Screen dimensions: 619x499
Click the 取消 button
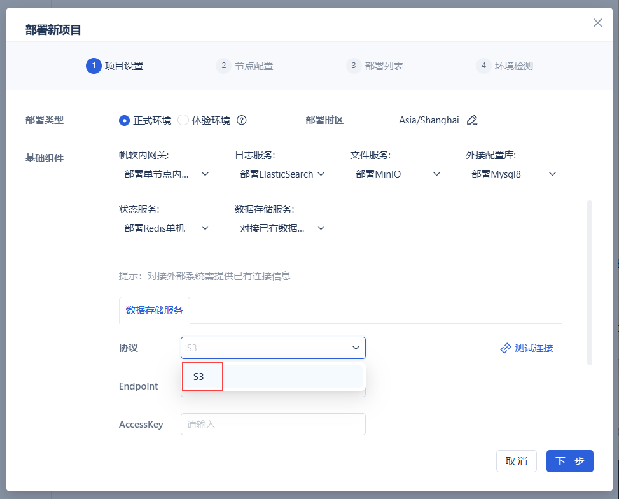coord(517,461)
